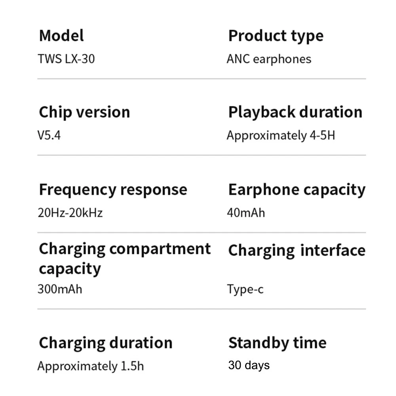Select the 40mAh capacity value
This screenshot has width=396, height=396.
(246, 213)
